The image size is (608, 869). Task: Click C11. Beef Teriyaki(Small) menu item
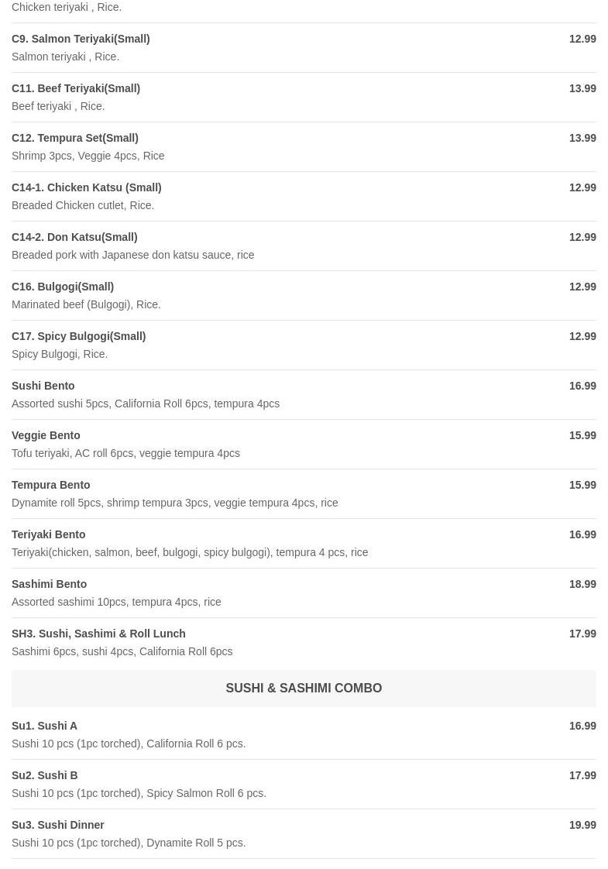[x=76, y=88]
